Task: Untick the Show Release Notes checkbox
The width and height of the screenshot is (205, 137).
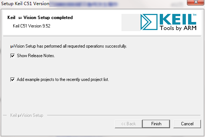Action: point(13,56)
